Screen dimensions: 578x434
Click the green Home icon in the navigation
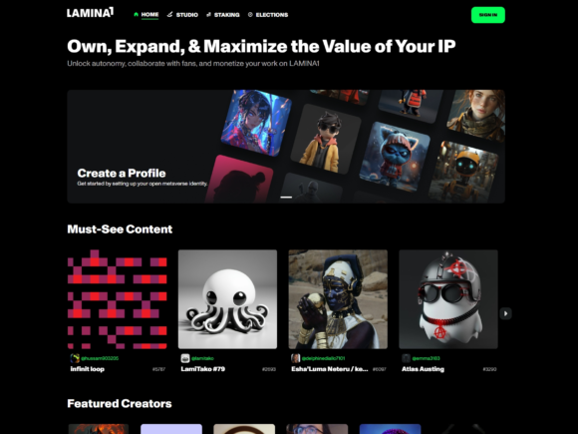click(x=136, y=14)
